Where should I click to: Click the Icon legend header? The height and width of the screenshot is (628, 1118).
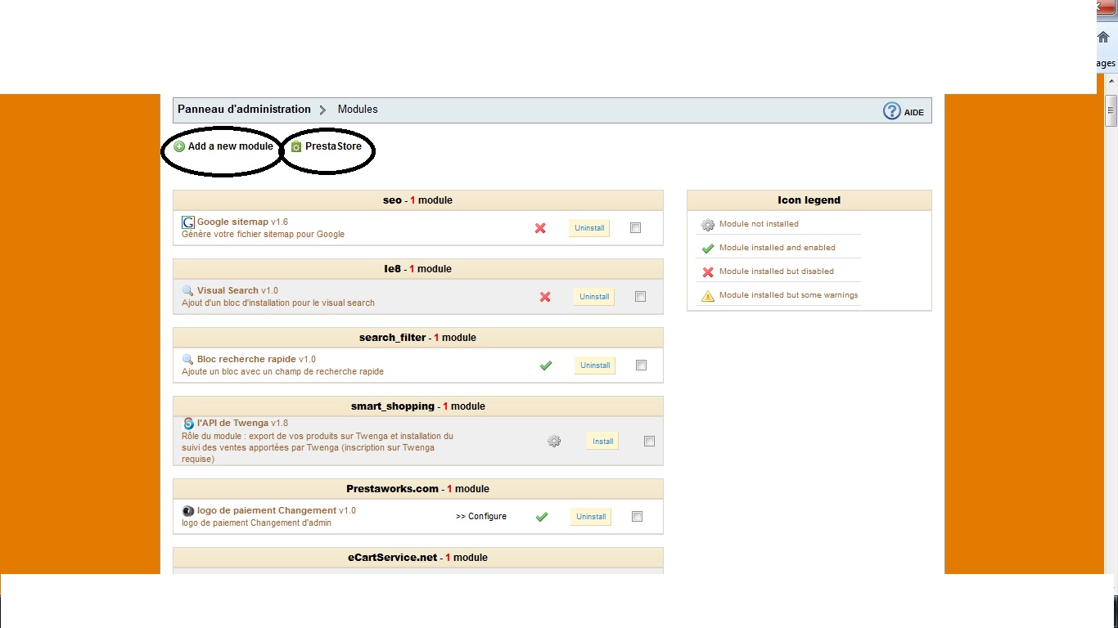[809, 200]
